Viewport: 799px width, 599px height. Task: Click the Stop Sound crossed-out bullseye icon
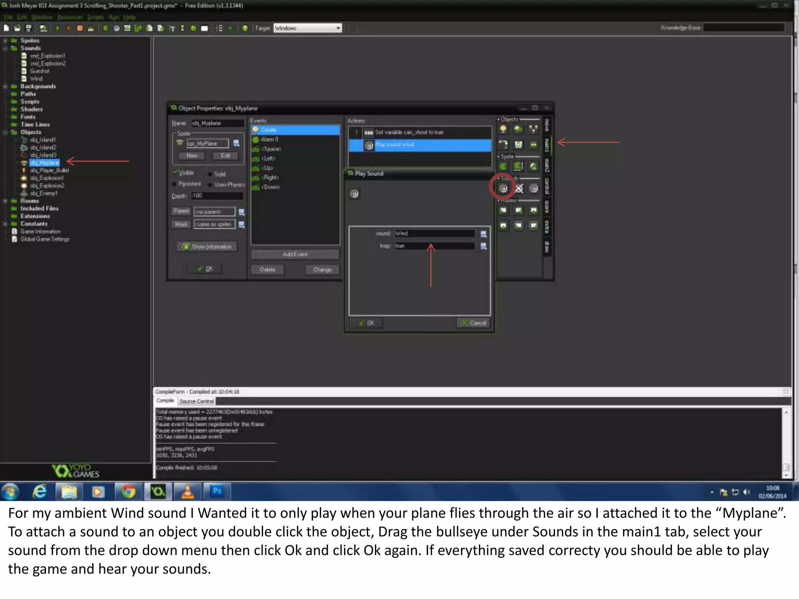pyautogui.click(x=519, y=189)
